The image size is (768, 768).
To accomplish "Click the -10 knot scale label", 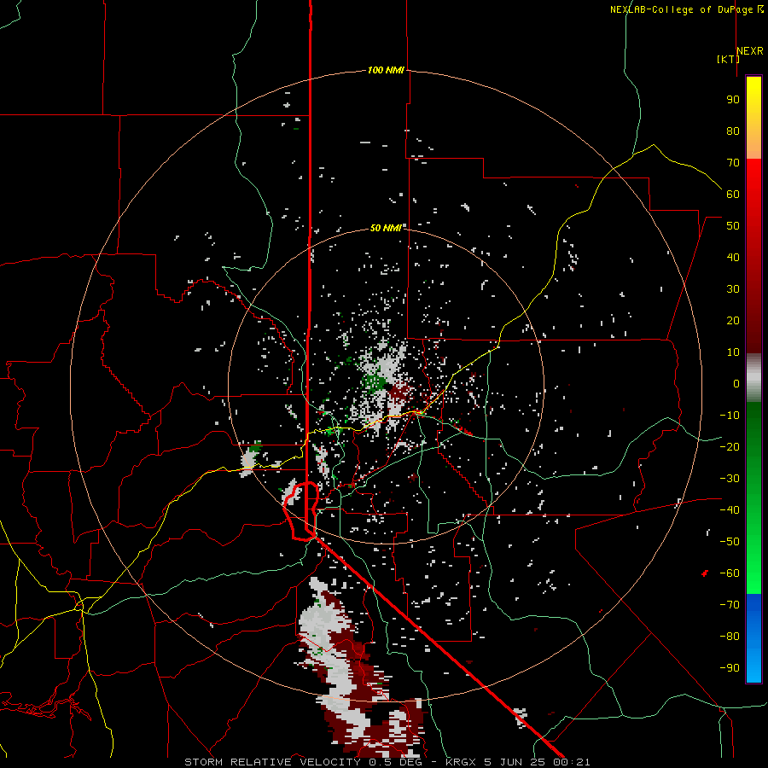I will click(730, 416).
